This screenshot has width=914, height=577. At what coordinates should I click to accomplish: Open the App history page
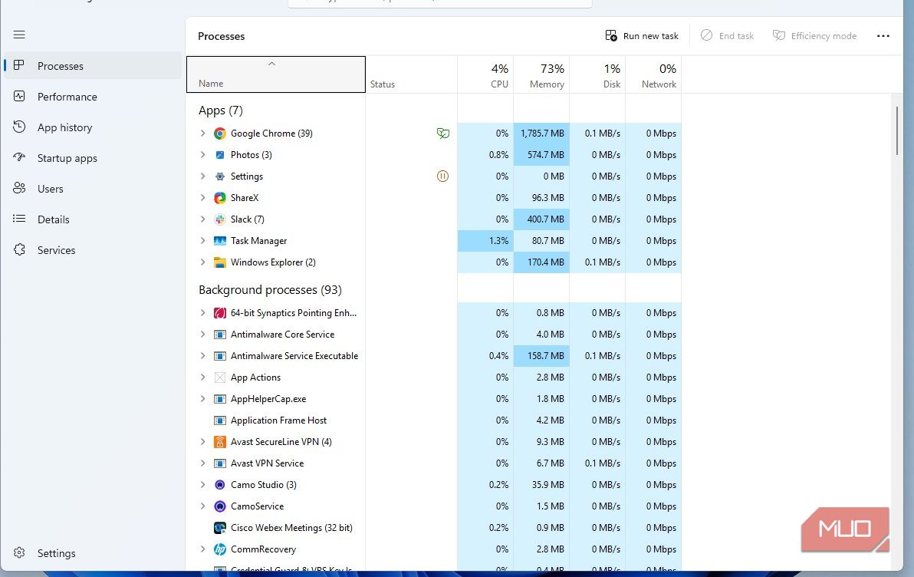(x=94, y=127)
